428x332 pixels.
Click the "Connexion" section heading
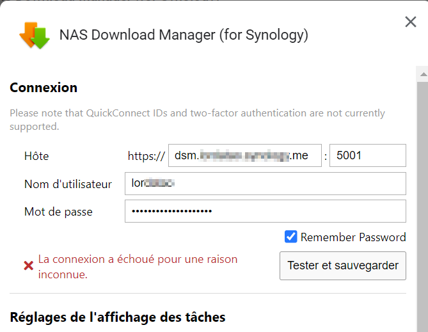pos(44,88)
